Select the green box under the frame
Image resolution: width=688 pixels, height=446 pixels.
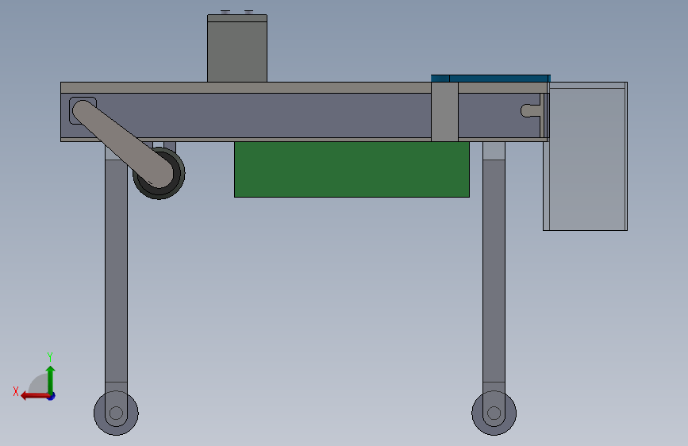click(x=352, y=170)
